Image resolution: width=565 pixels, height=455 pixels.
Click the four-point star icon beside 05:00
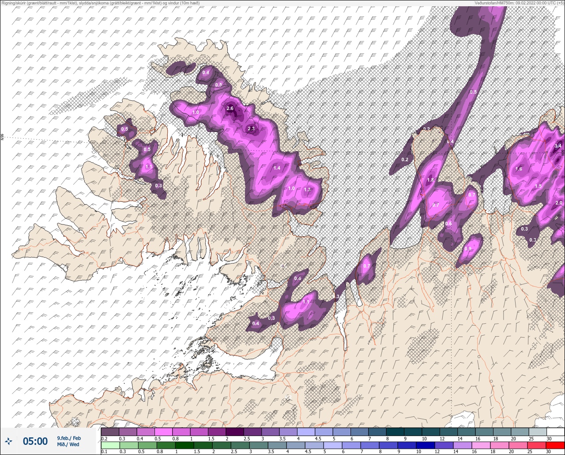9,441
